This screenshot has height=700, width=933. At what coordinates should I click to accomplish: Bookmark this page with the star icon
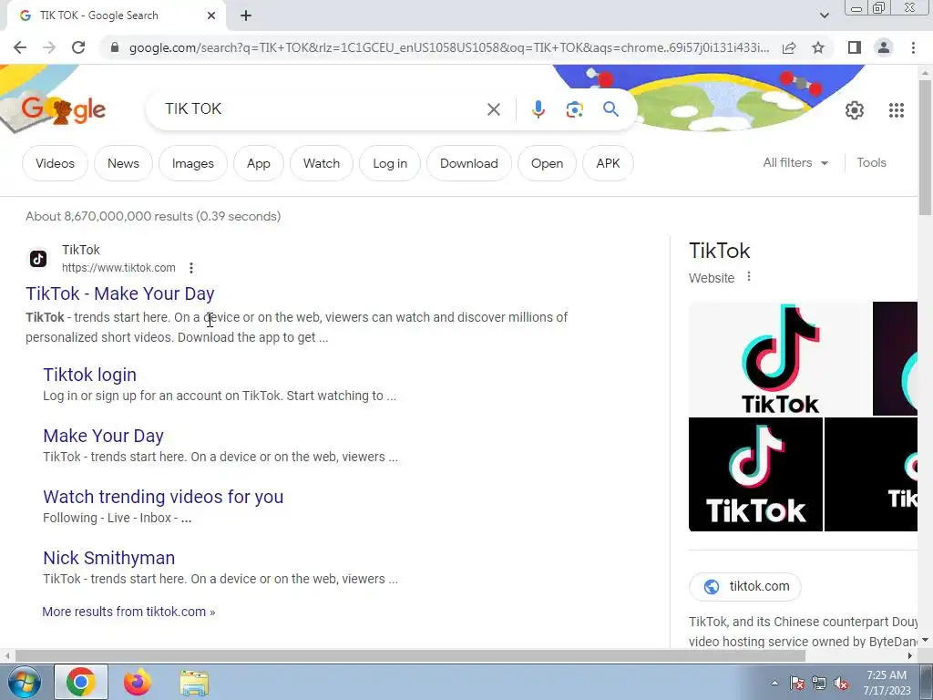pyautogui.click(x=818, y=47)
